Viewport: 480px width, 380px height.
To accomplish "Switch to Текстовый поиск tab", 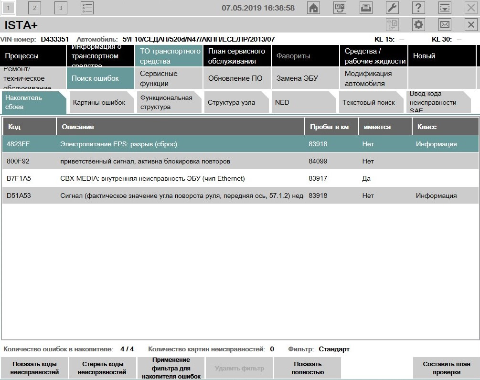I will 371,102.
